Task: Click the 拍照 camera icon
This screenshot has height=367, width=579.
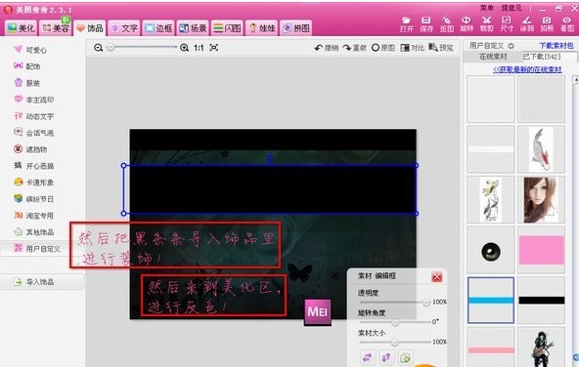Action: (547, 24)
